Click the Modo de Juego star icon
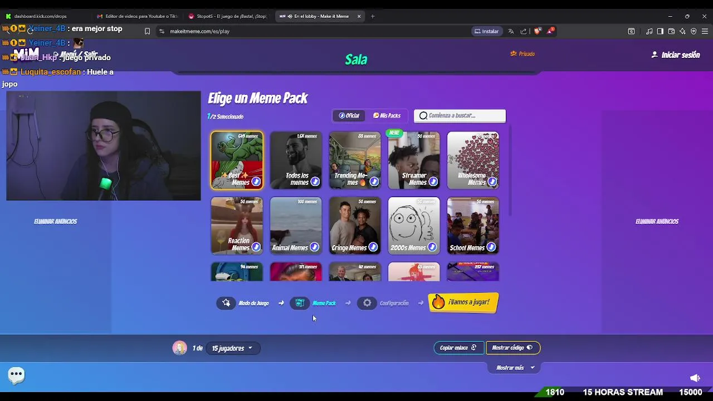Image resolution: width=713 pixels, height=401 pixels. (226, 303)
